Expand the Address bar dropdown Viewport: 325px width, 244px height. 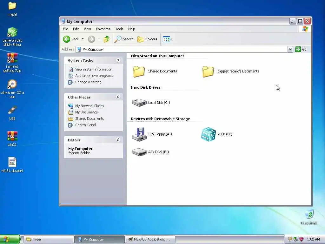290,49
